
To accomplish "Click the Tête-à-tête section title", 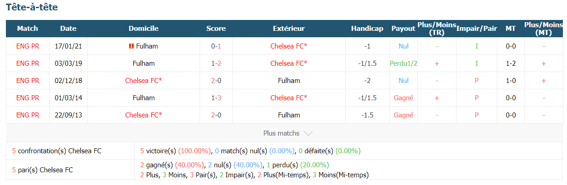I will point(32,7).
